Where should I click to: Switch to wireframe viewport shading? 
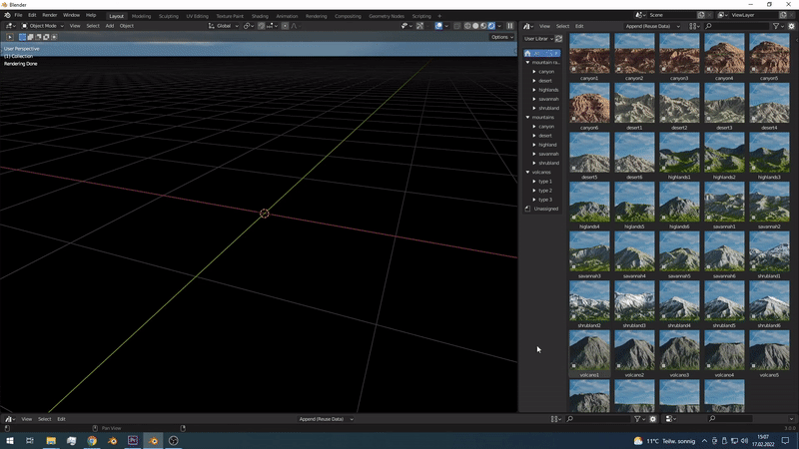click(x=467, y=26)
